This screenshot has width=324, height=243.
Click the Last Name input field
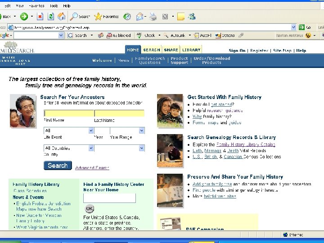pos(119,113)
